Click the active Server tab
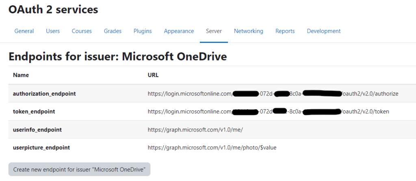Screen dimensions: 416x181 click(214, 31)
